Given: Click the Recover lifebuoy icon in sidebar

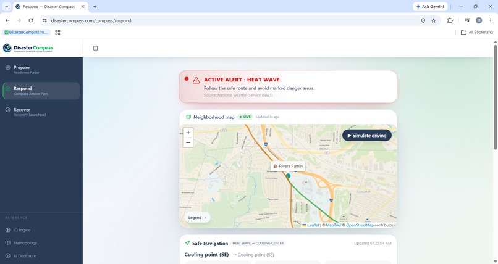Looking at the screenshot, I should (x=7, y=110).
